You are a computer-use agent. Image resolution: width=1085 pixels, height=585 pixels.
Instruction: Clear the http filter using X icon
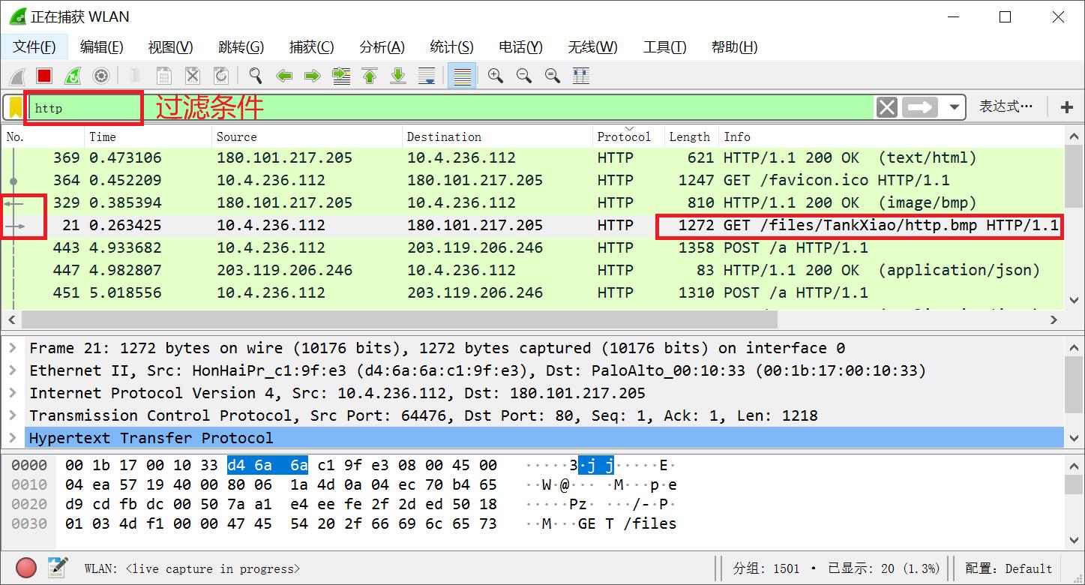click(886, 106)
